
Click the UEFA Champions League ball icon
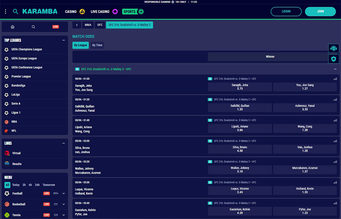point(6,49)
